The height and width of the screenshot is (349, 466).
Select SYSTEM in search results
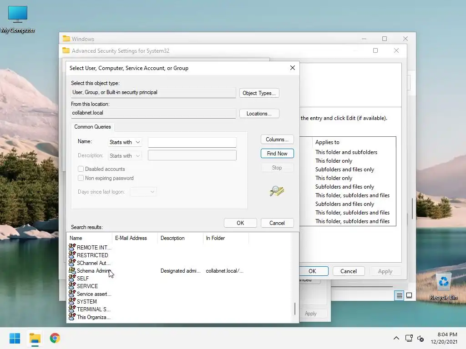click(x=87, y=302)
